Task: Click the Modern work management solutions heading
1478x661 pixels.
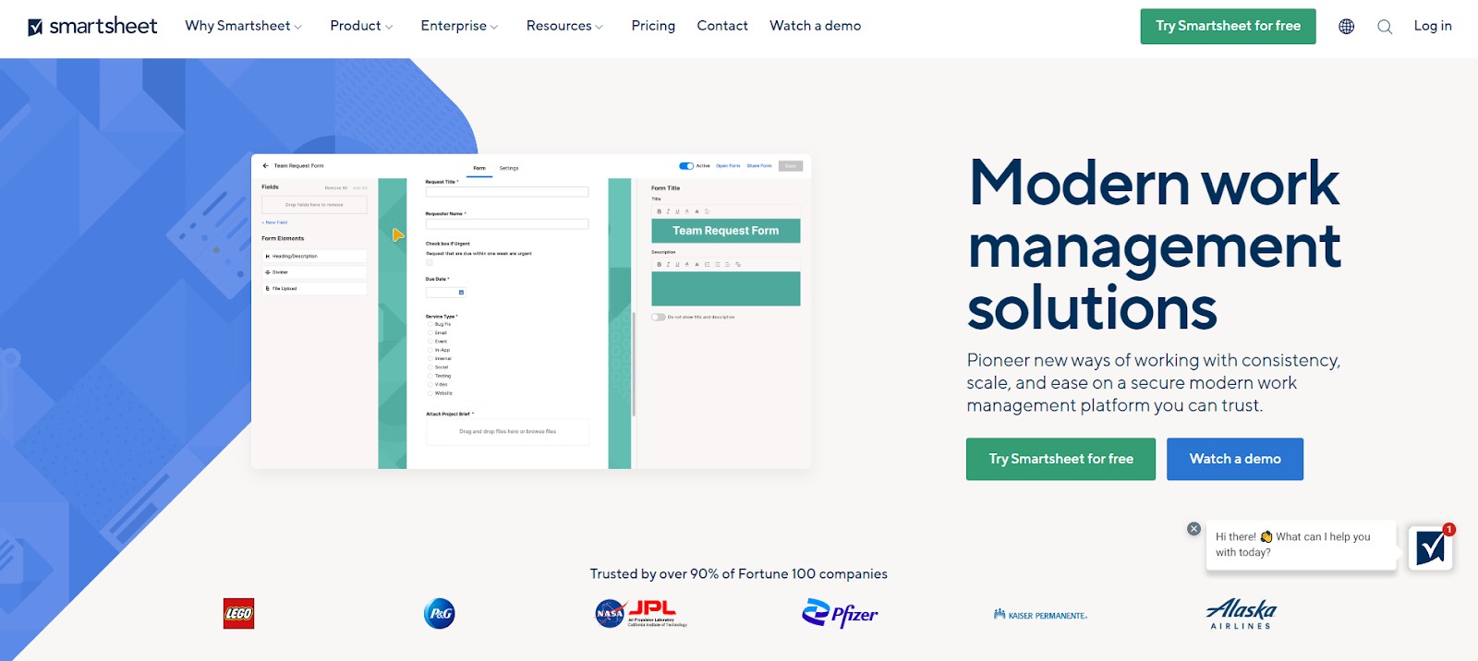Action: click(1154, 245)
